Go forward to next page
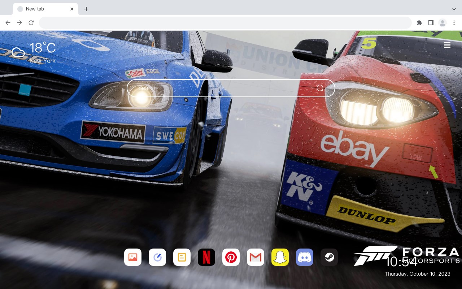462x289 pixels. point(19,23)
